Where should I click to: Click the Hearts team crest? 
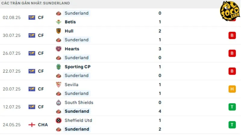tap(58, 49)
